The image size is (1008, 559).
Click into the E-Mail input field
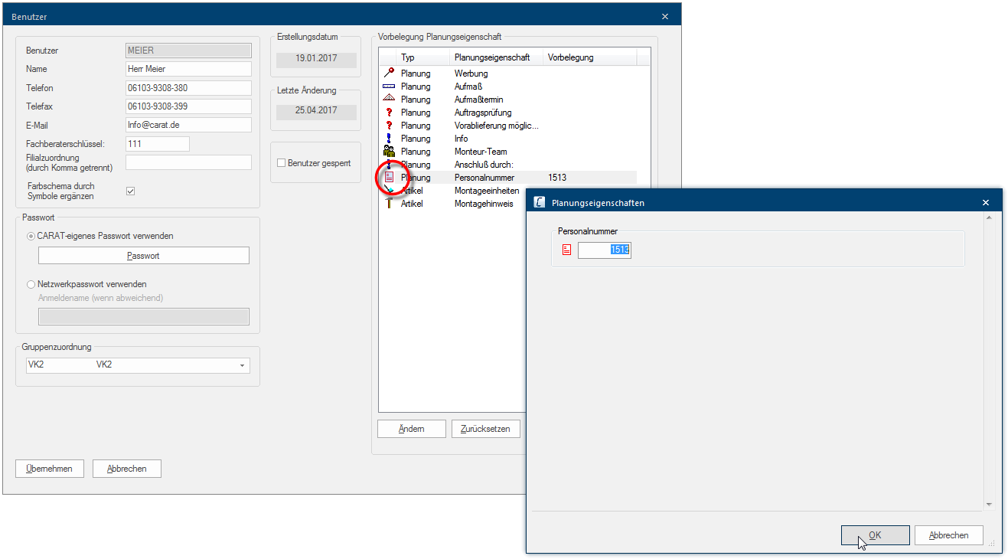coord(188,125)
